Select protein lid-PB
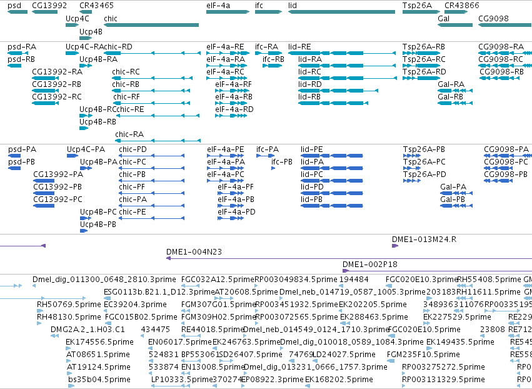 (332, 206)
